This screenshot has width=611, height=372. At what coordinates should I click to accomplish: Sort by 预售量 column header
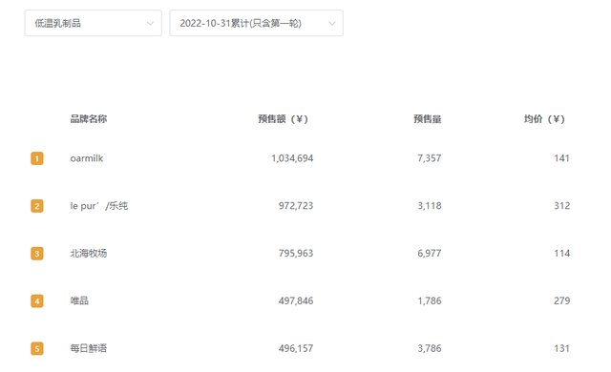click(x=428, y=119)
